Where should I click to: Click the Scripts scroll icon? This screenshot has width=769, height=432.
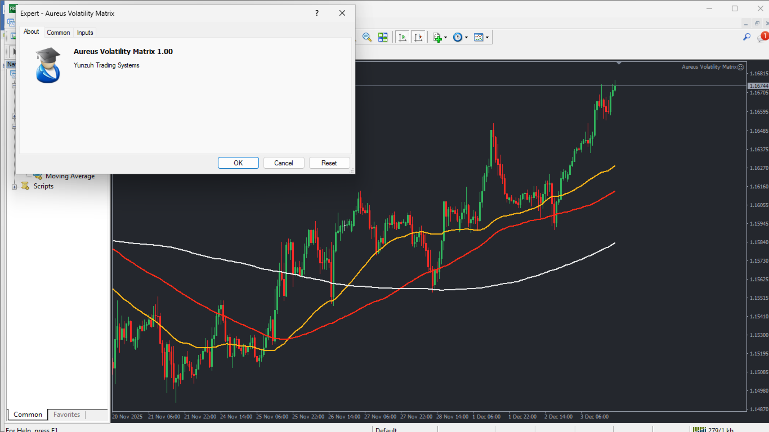pyautogui.click(x=25, y=186)
